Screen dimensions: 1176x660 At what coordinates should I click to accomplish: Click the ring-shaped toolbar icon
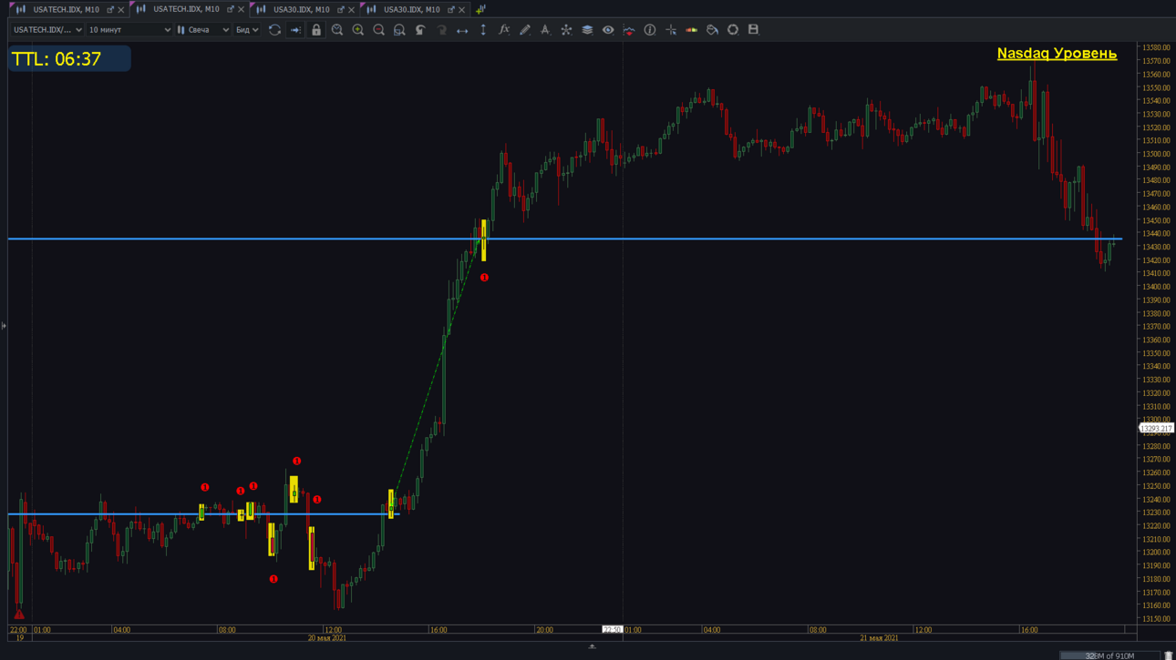[733, 30]
